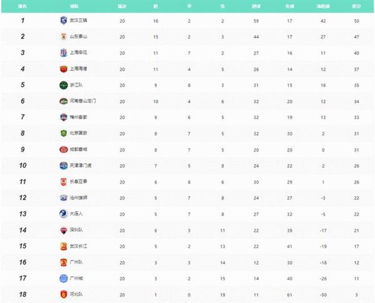Click the 武汉三镇 team logo
Screen dimensions: 375x303
click(x=63, y=21)
